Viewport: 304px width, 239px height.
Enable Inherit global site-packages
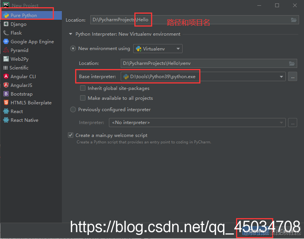(83, 88)
